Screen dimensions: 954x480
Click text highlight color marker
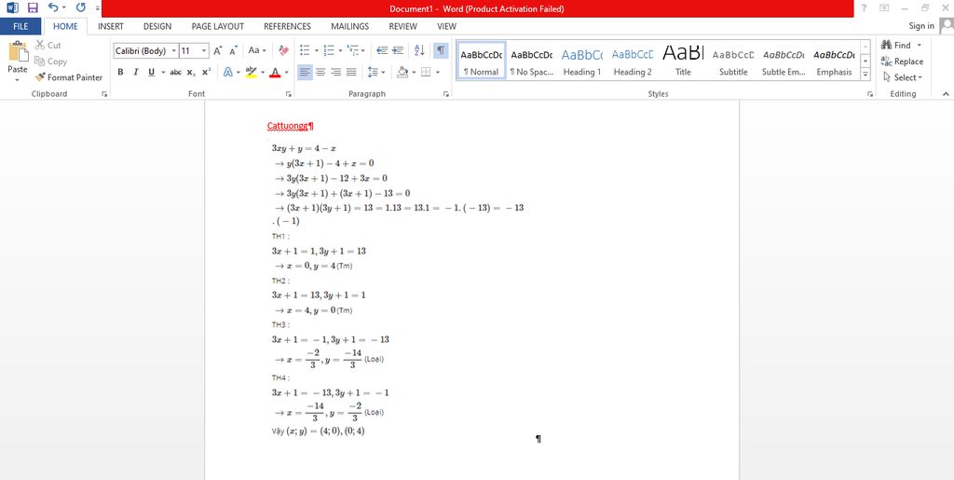pyautogui.click(x=251, y=73)
